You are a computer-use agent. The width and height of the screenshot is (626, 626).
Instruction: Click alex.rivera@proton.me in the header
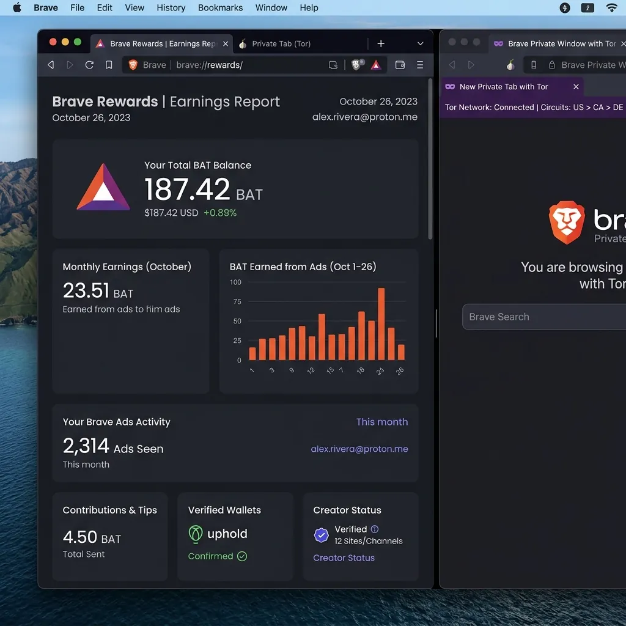tap(364, 117)
